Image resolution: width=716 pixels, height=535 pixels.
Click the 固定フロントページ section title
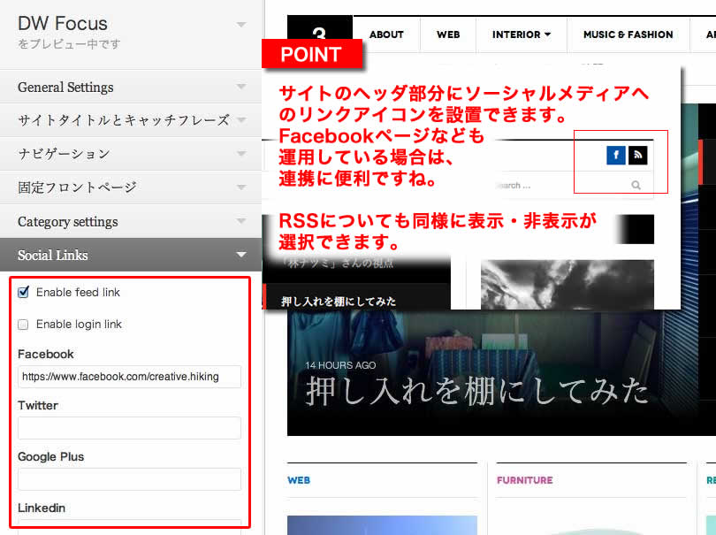(x=77, y=187)
